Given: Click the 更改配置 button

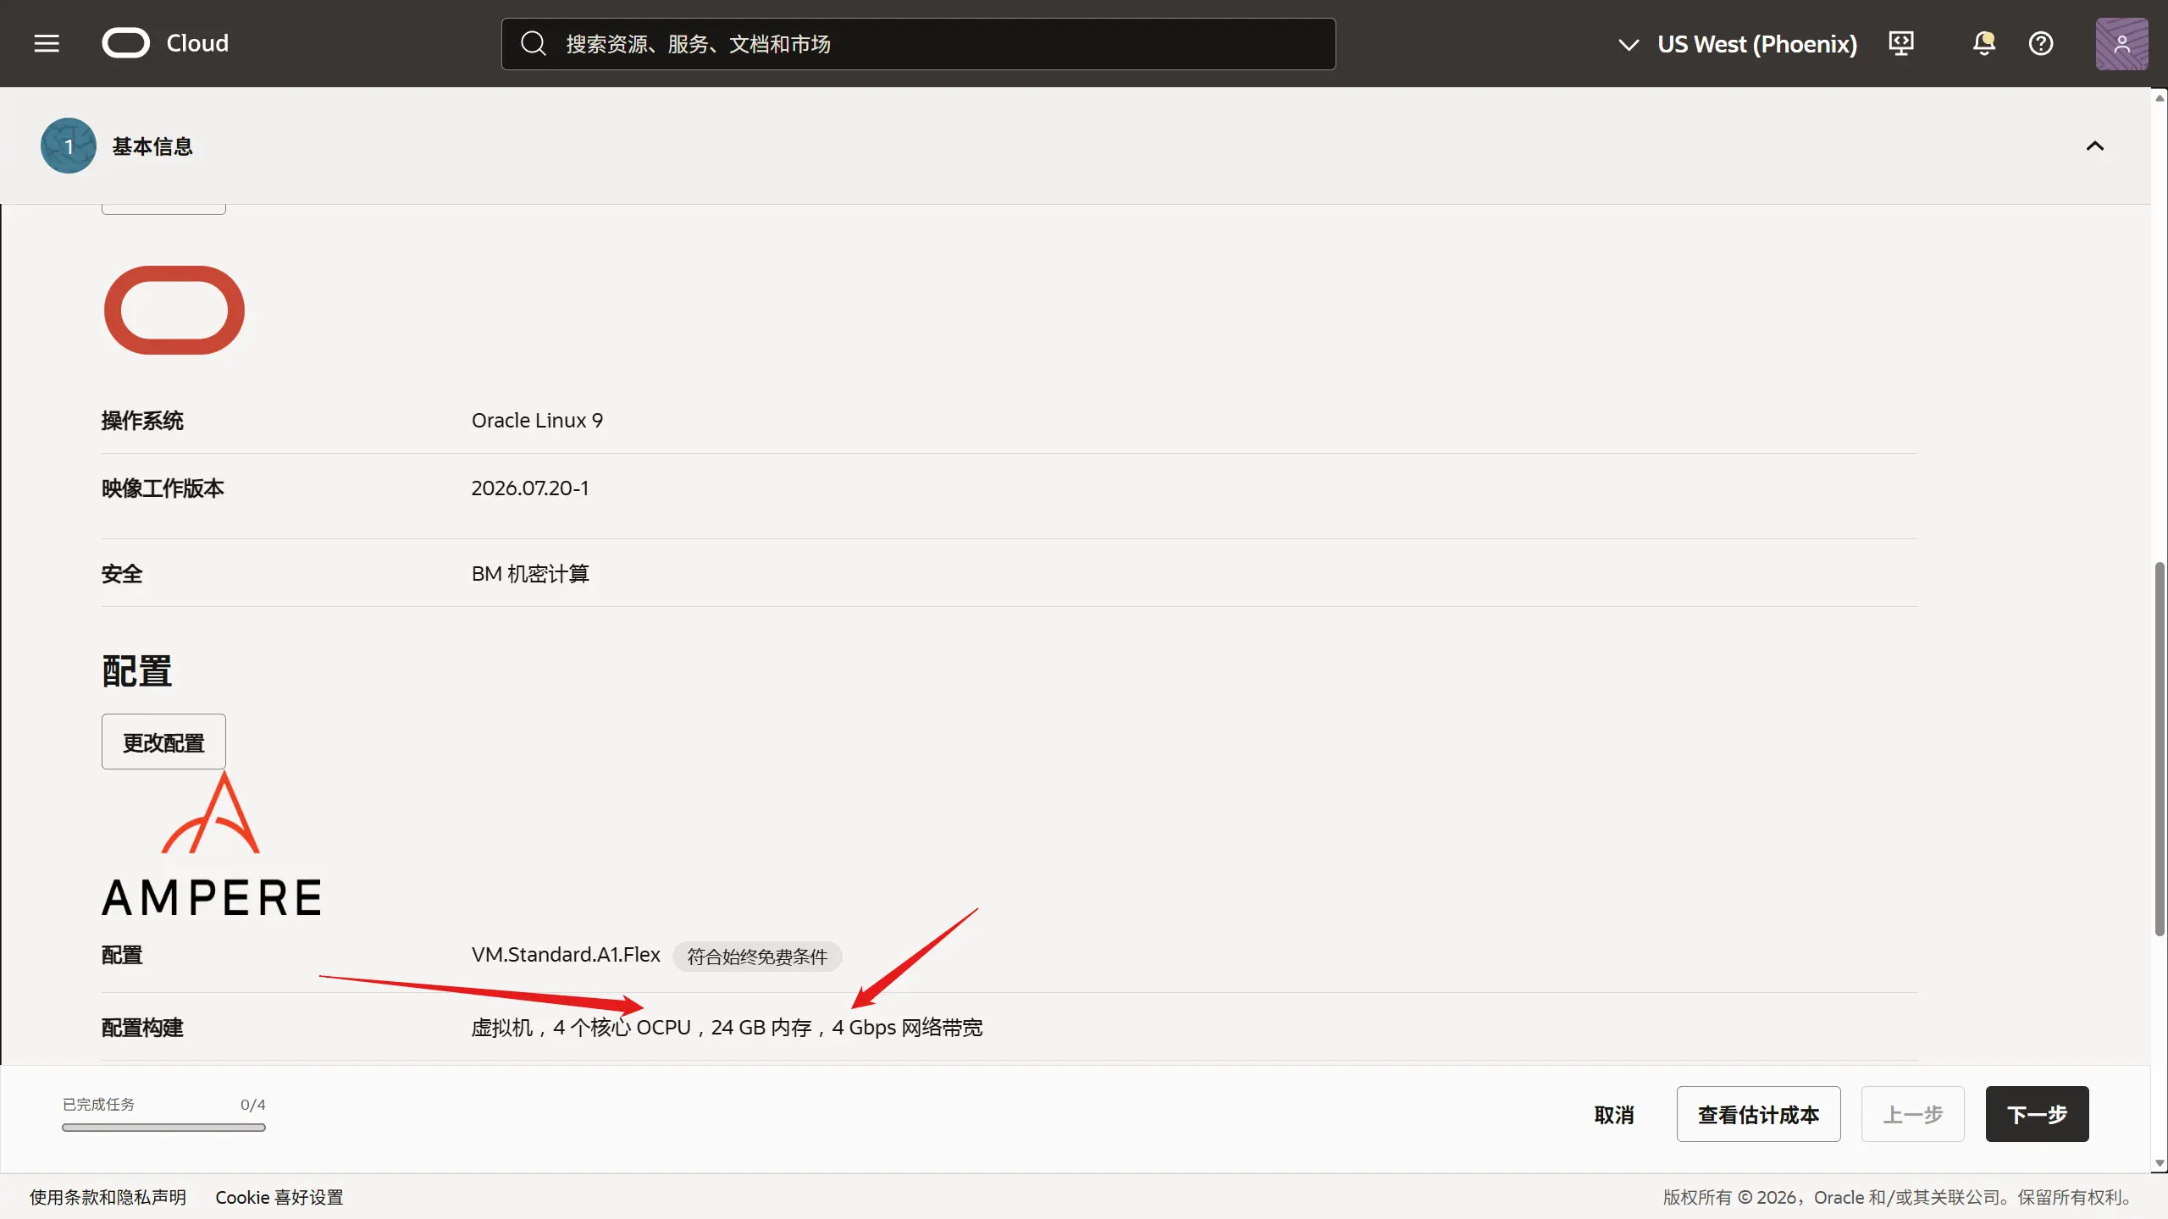Looking at the screenshot, I should point(163,742).
